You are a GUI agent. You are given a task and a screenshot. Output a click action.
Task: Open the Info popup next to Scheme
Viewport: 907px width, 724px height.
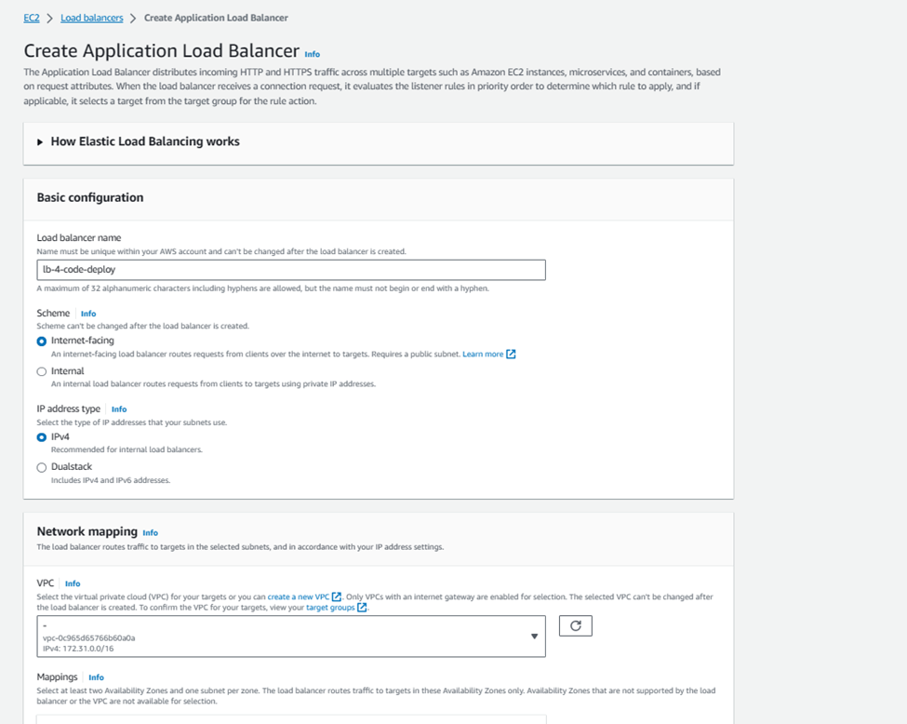pyautogui.click(x=88, y=314)
